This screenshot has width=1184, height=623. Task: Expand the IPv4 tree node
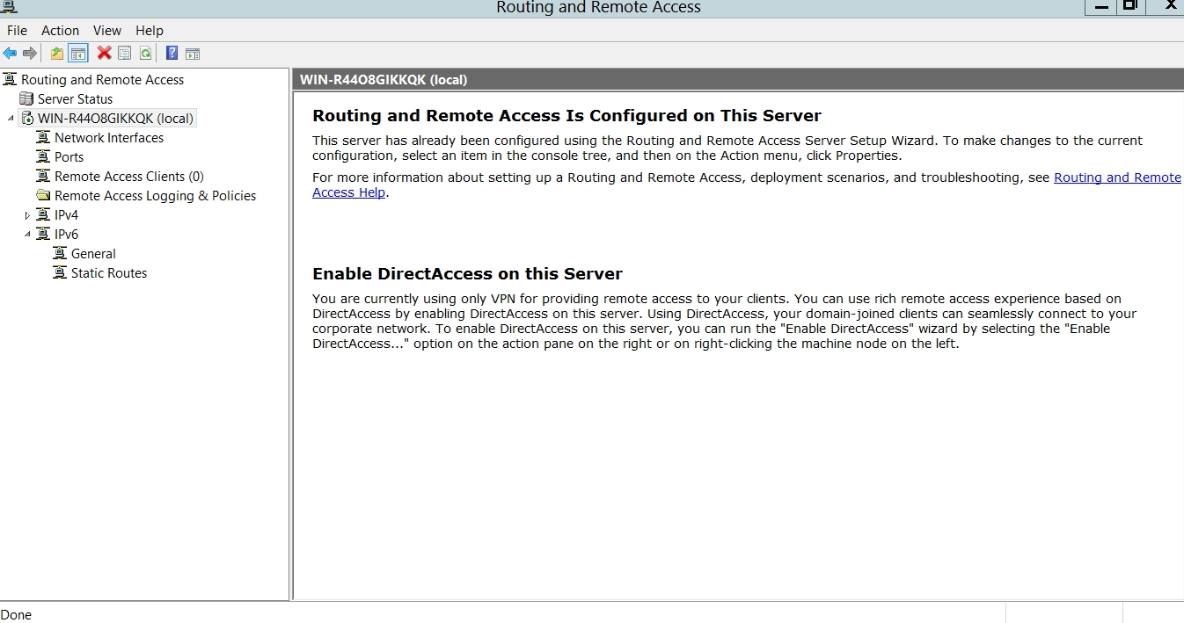(x=27, y=215)
